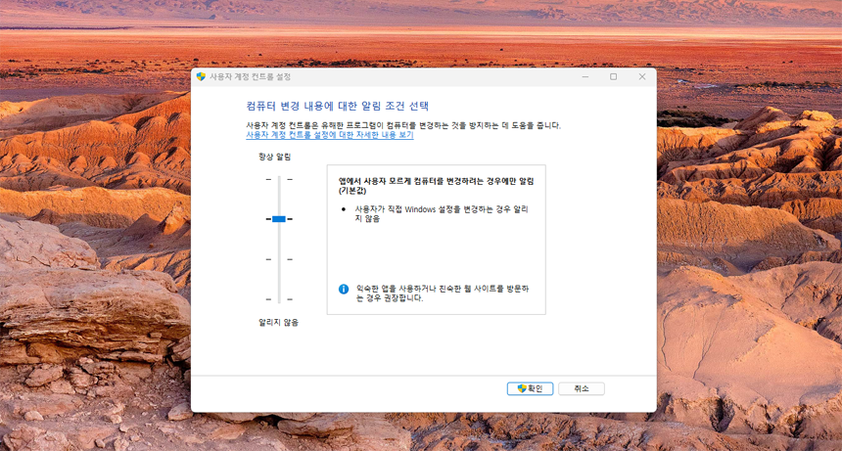Screen dimensions: 842x451
Task: Click the recommendation text next to the info icon
Action: (x=443, y=293)
